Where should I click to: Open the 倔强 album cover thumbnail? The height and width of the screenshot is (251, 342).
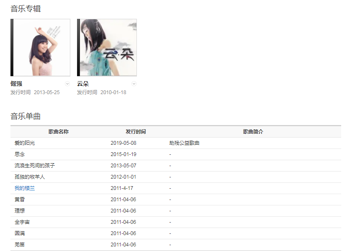click(x=40, y=47)
